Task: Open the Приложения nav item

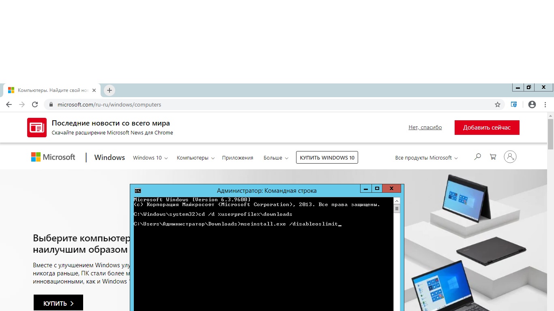Action: 238,158
